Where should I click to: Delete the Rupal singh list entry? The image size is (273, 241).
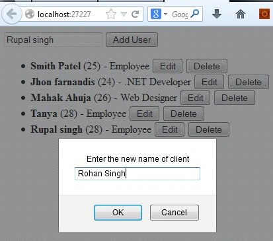209,129
